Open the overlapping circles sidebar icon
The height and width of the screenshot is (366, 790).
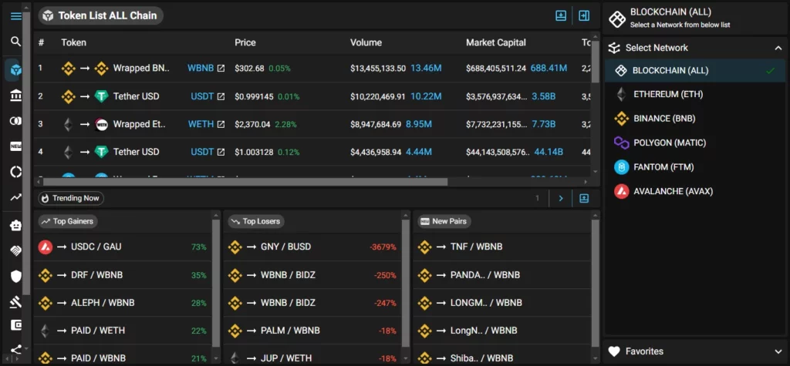pos(16,121)
